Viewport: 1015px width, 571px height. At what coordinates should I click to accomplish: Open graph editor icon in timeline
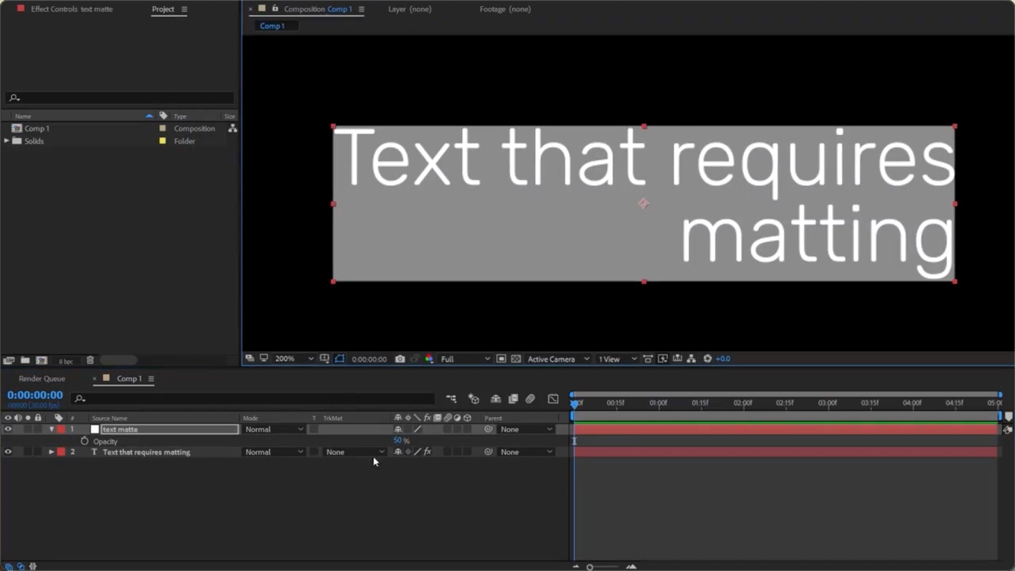point(553,399)
